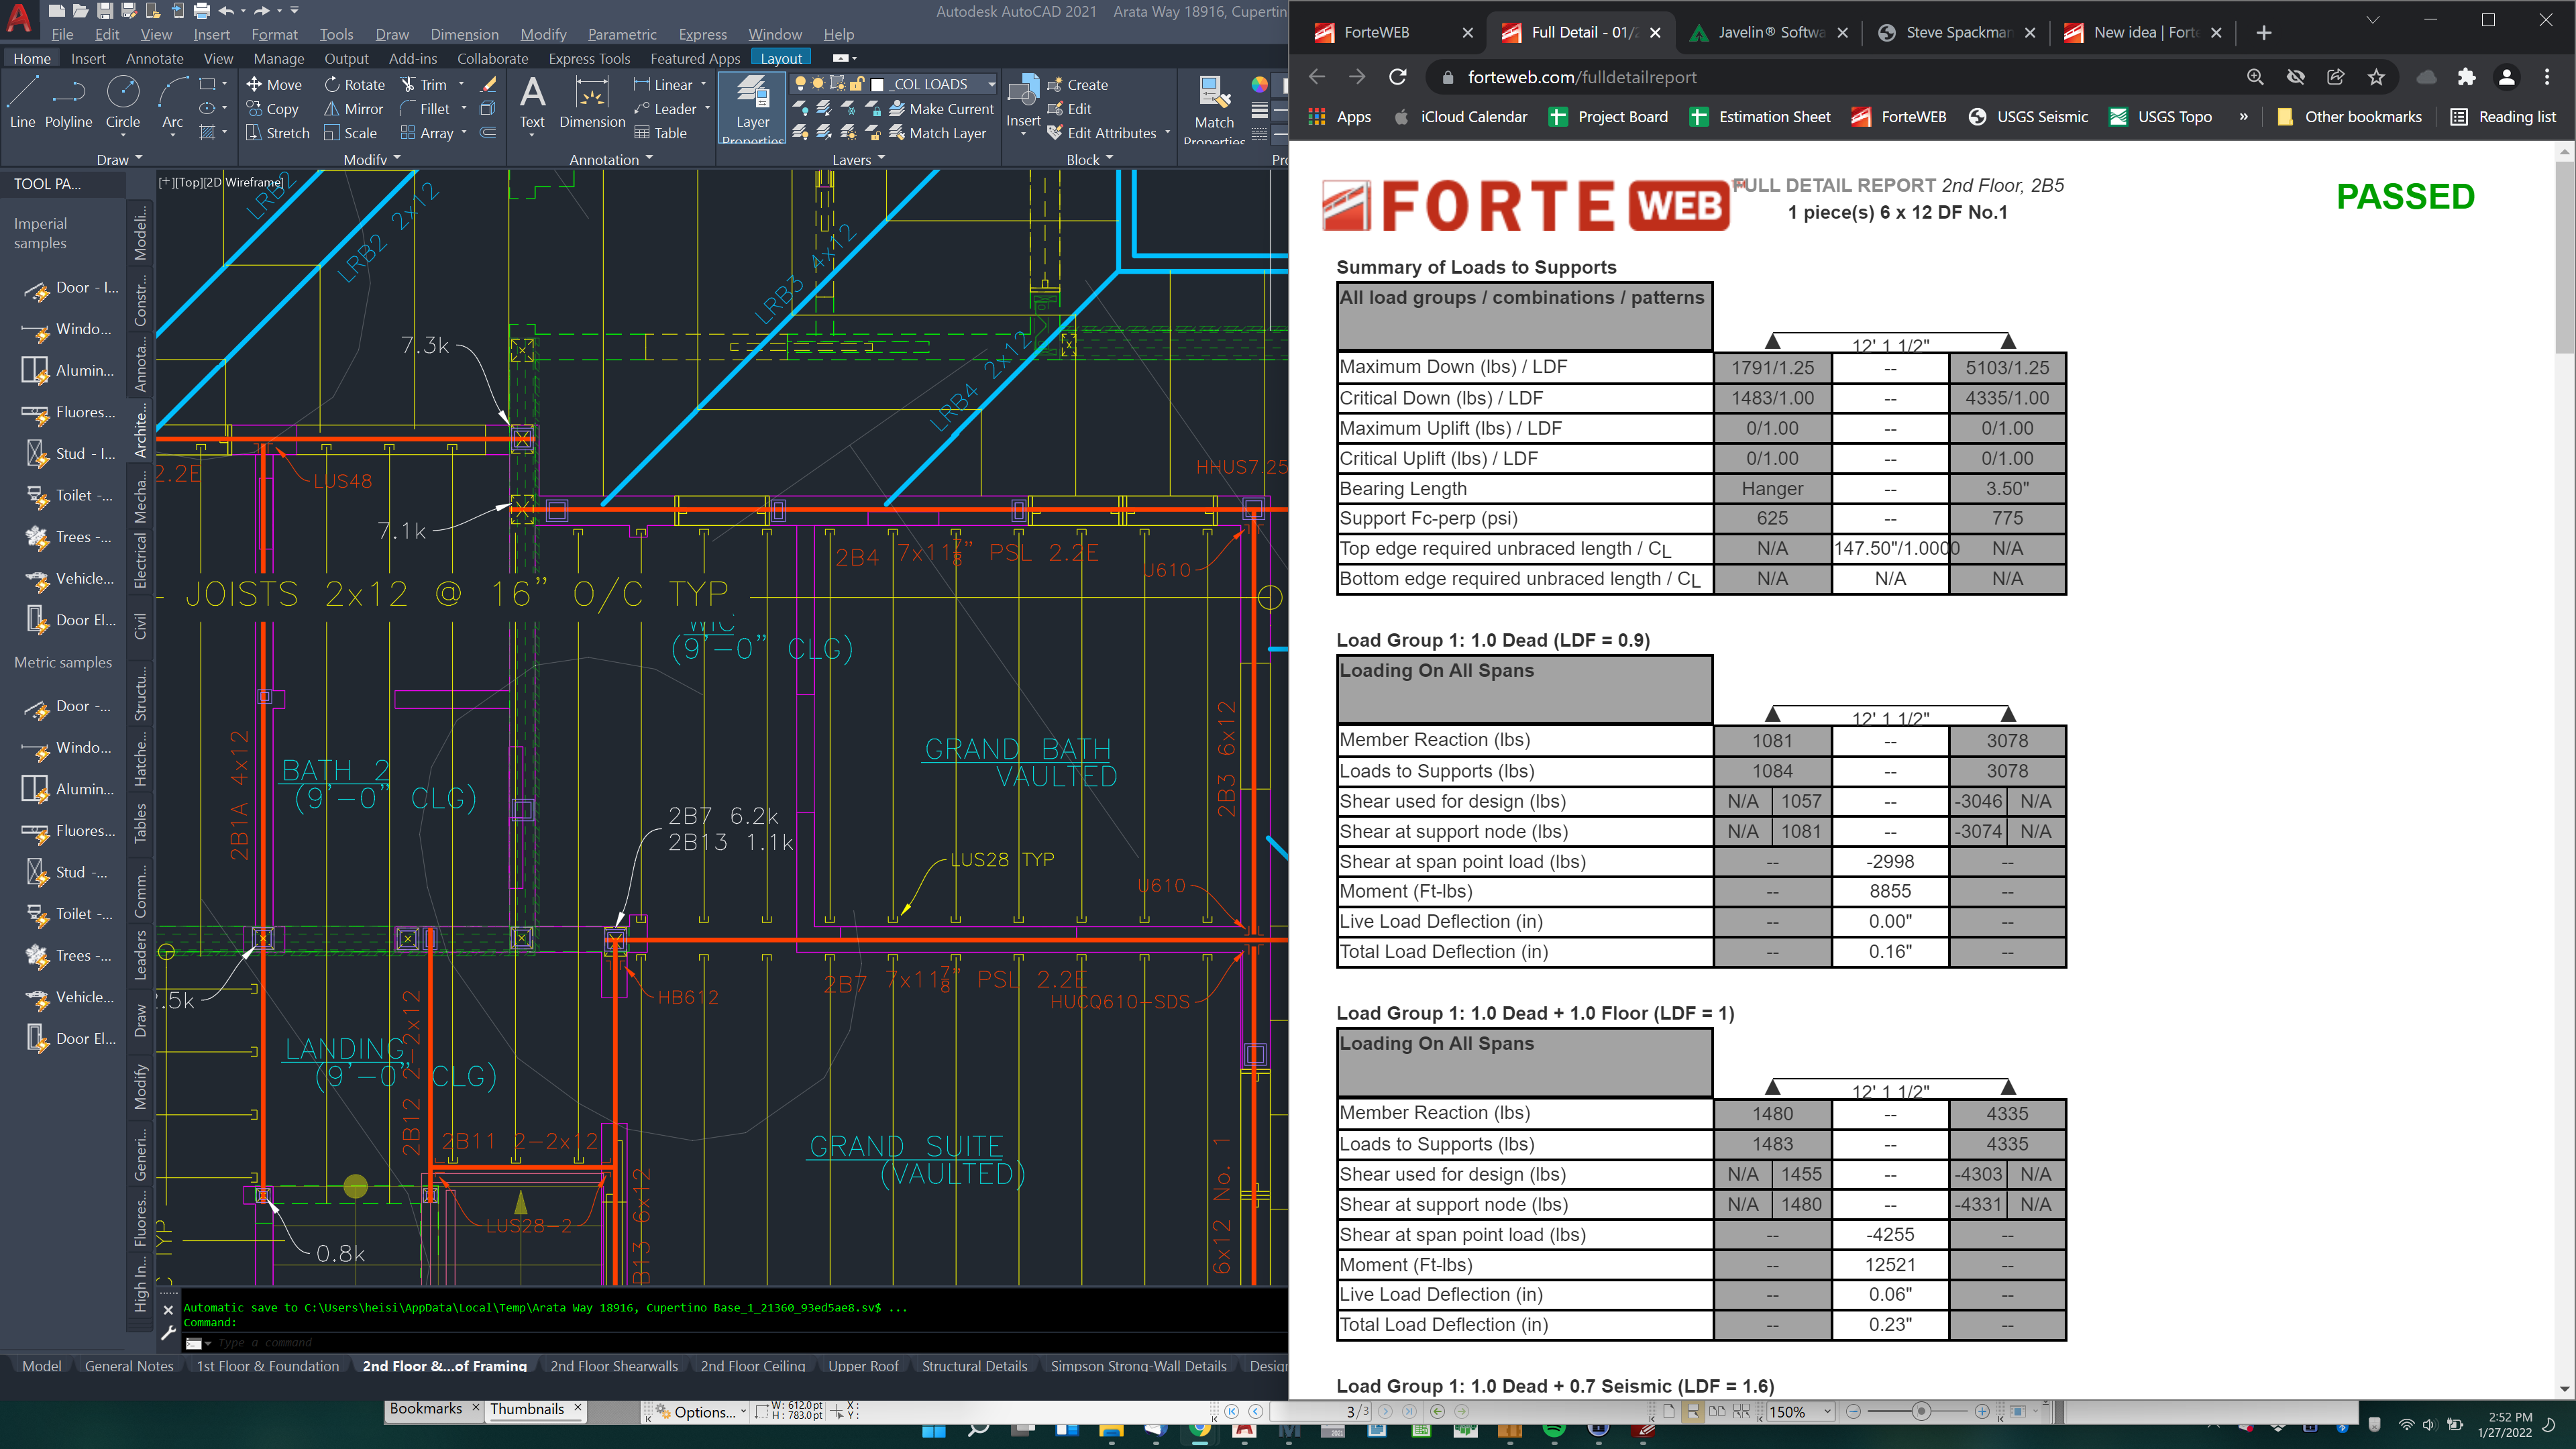2576x1449 pixels.
Task: Toggle freeze sun icon for _COL LOADS layer
Action: point(818,84)
